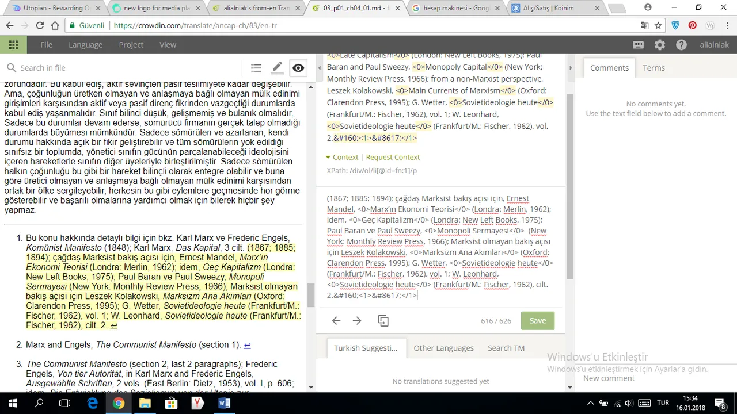
Task: Open File Explorer from taskbar
Action: 145,403
